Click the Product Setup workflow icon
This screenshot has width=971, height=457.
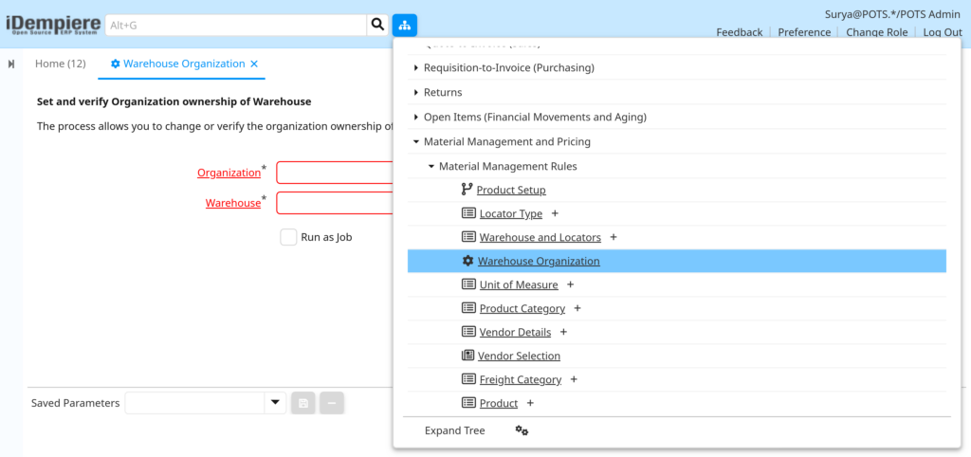[x=467, y=190]
